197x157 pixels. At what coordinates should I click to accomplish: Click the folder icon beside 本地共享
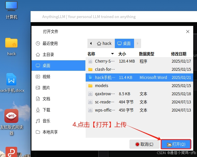(38, 132)
